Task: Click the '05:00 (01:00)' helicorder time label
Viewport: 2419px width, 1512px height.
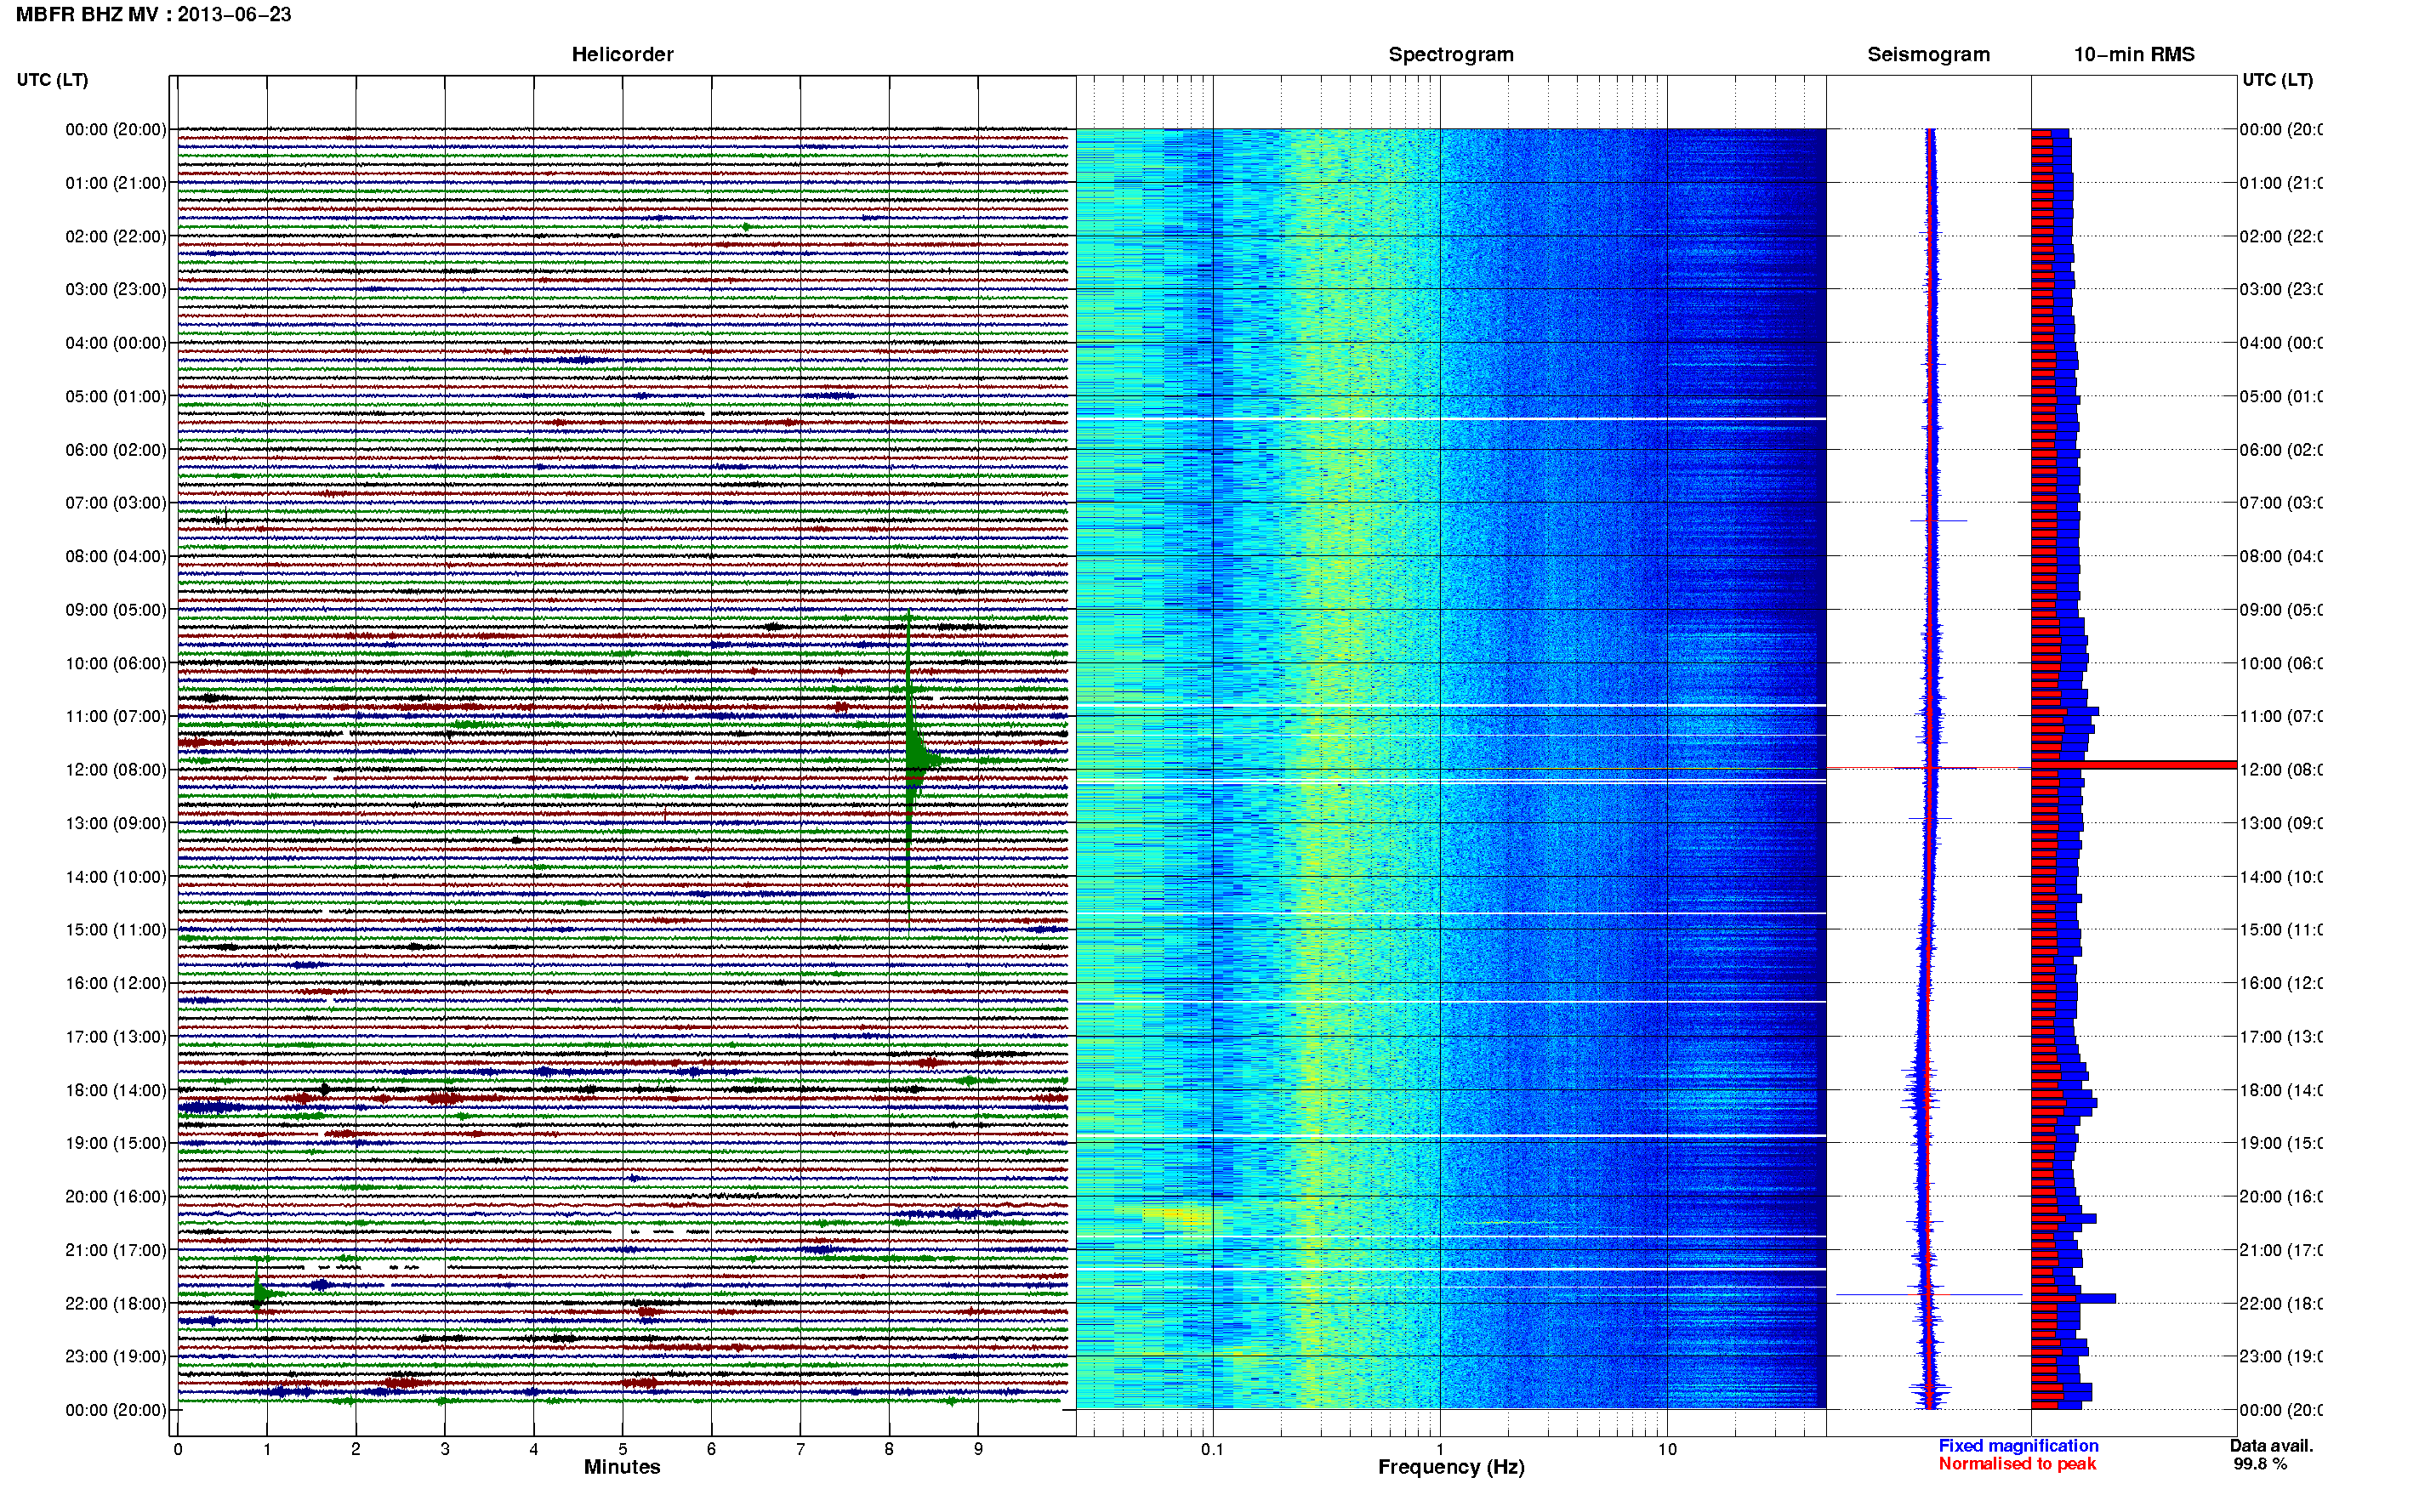Action: pyautogui.click(x=116, y=396)
